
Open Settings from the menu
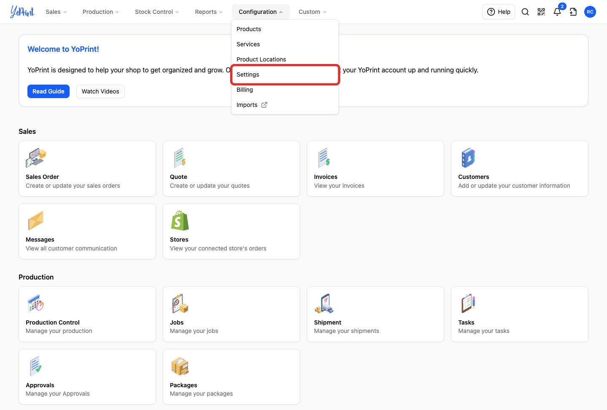[285, 75]
